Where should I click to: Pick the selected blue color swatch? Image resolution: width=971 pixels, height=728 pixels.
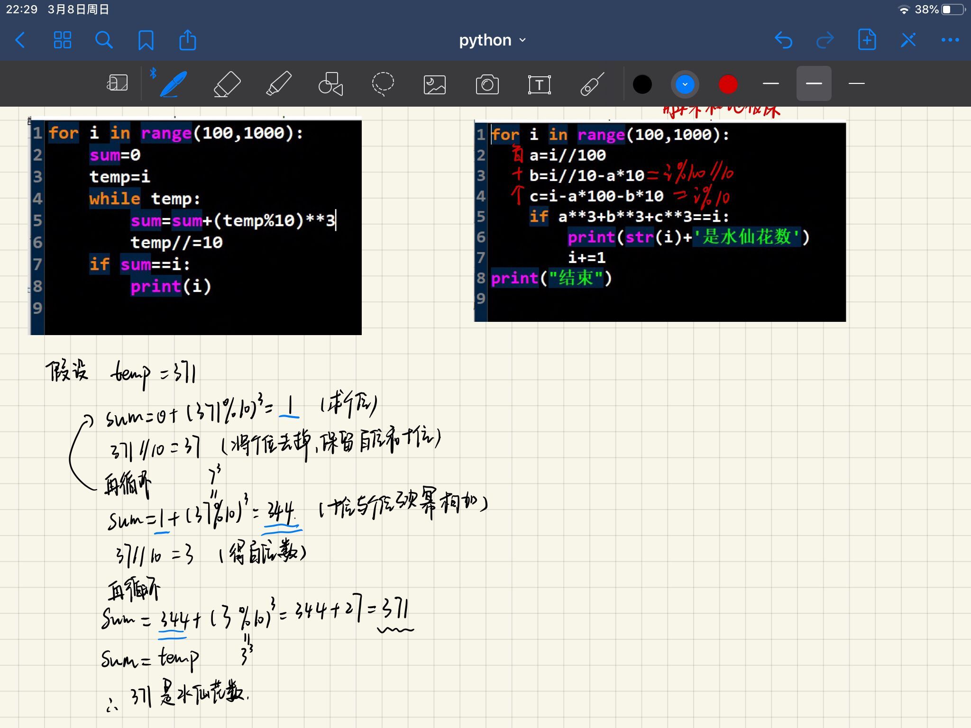pos(685,84)
